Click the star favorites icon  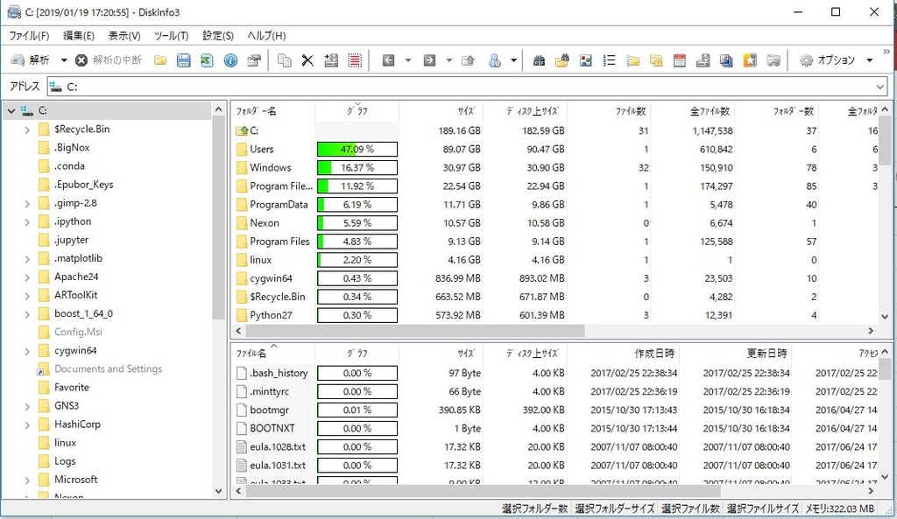[750, 60]
